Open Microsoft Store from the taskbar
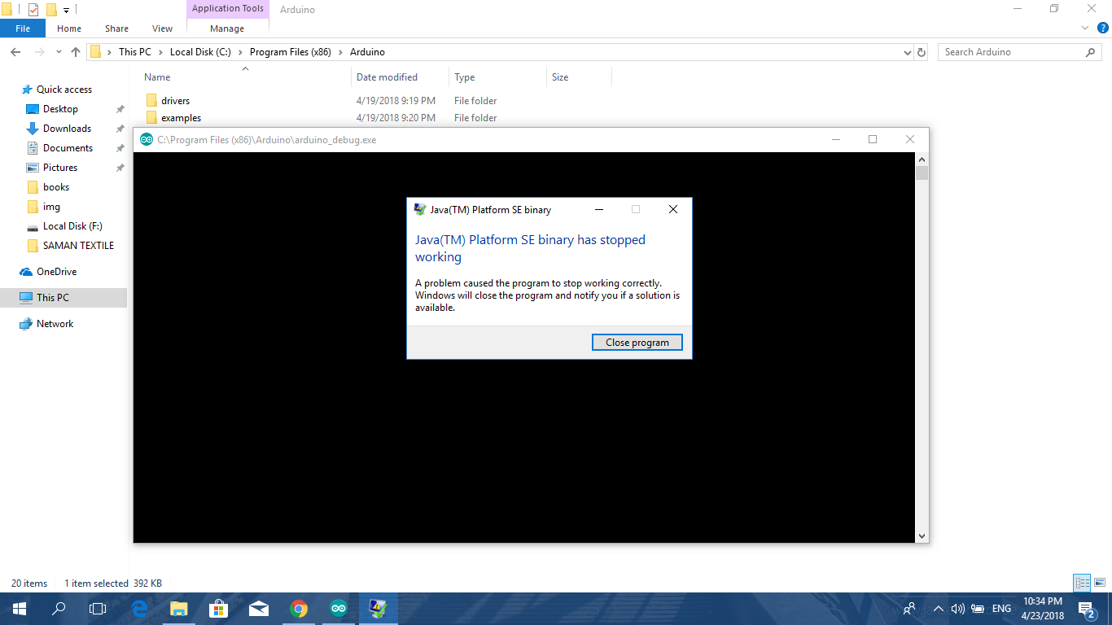The height and width of the screenshot is (625, 1112). coord(219,608)
